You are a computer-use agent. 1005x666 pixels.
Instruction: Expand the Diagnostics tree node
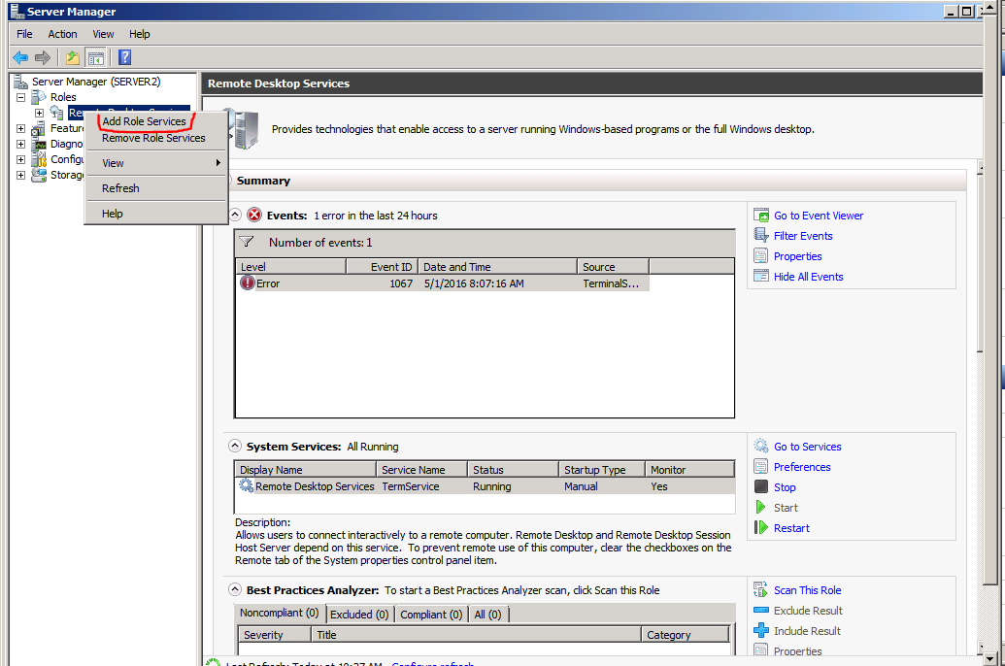click(20, 144)
